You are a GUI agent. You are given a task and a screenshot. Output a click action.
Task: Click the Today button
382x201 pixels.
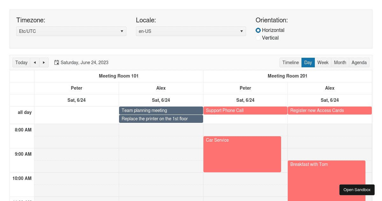tap(21, 63)
